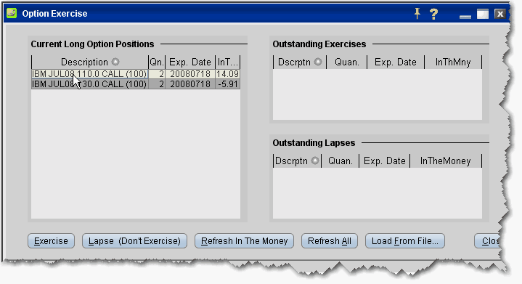Viewport: 522px width, 284px height.
Task: Click Exp. Date header in Outstanding Lapses
Action: pyautogui.click(x=385, y=161)
